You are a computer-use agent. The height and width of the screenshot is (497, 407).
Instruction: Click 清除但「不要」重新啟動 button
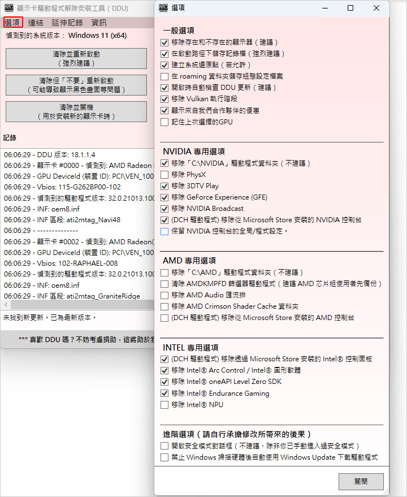click(76, 85)
